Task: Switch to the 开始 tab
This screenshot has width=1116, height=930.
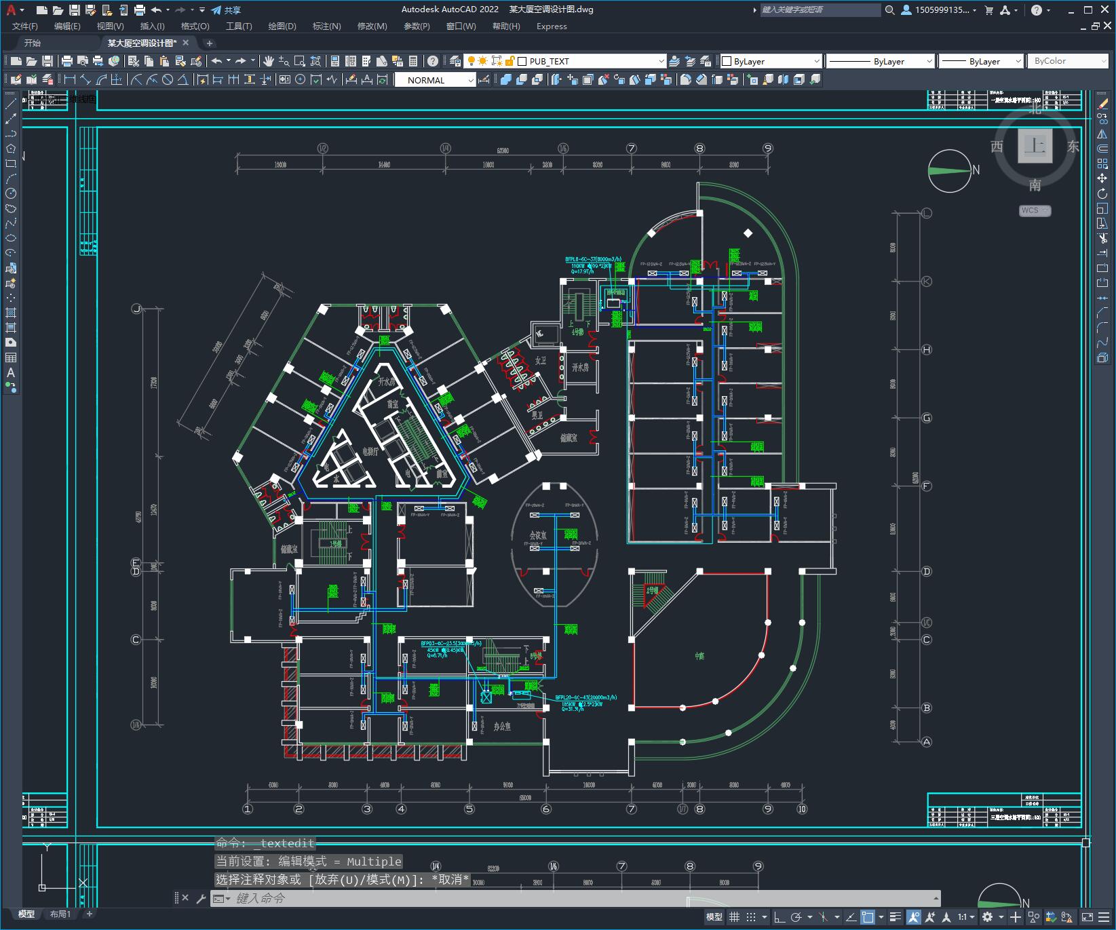Action: (x=33, y=43)
